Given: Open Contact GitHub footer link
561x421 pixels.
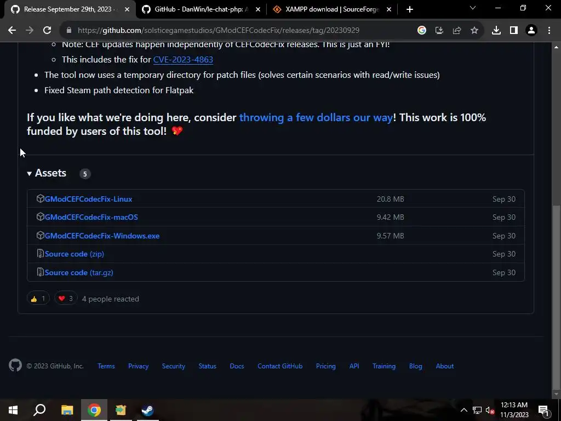Looking at the screenshot, I should coord(280,366).
